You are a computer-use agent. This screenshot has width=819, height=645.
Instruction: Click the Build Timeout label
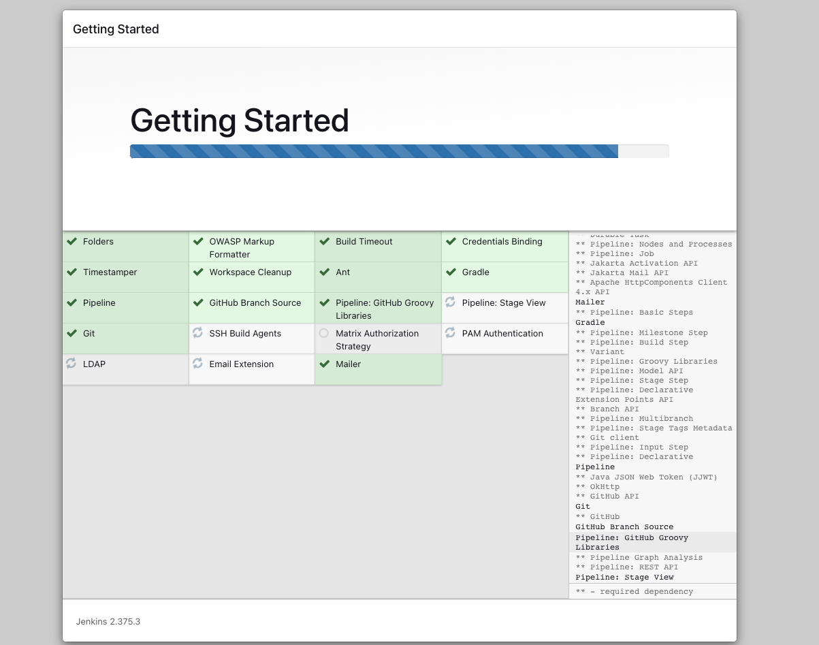pos(364,241)
